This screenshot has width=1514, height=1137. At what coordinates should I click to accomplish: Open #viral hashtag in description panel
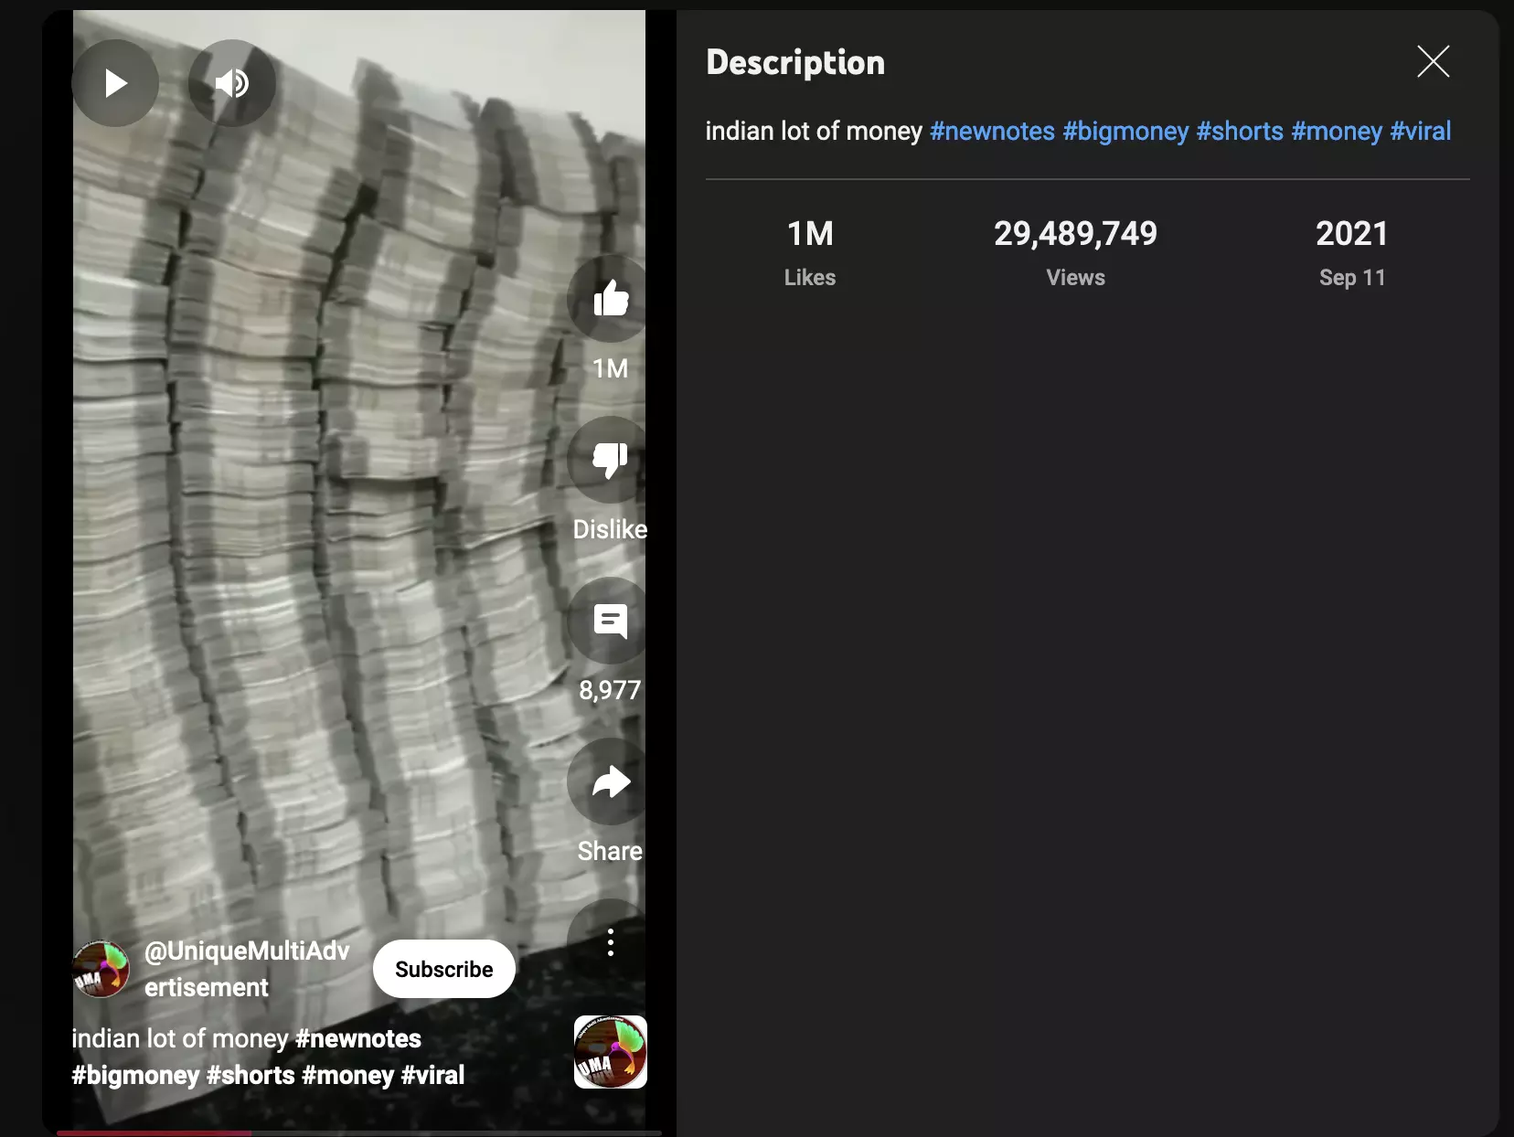pos(1420,131)
